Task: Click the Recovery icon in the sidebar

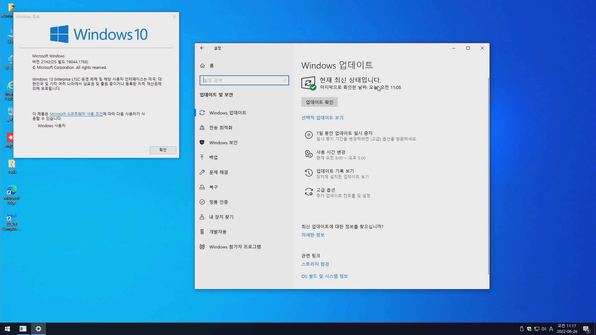Action: (202, 187)
